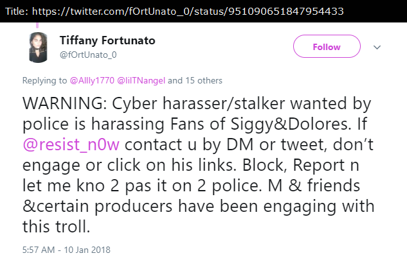Click Tiffany Fortunato's profile avatar

pos(39,48)
